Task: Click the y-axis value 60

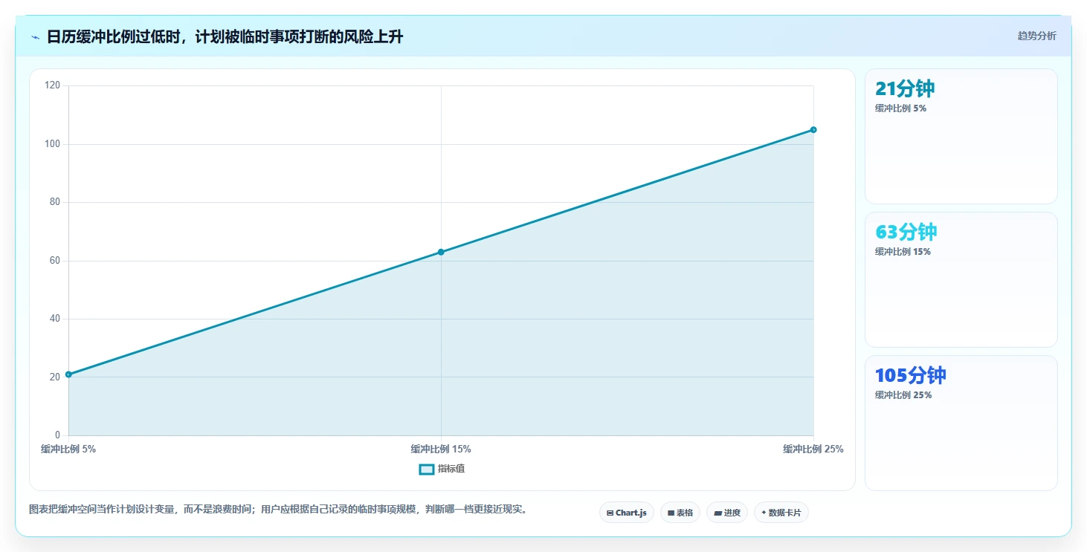Action: coord(55,261)
